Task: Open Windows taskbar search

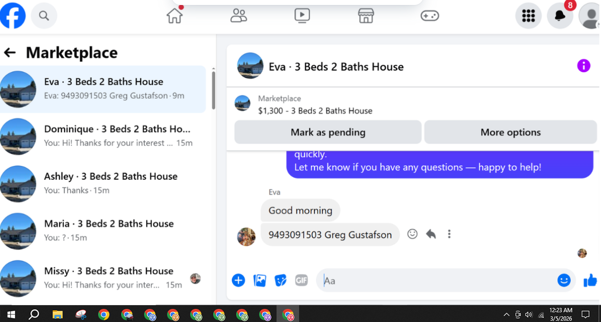Action: [34, 315]
